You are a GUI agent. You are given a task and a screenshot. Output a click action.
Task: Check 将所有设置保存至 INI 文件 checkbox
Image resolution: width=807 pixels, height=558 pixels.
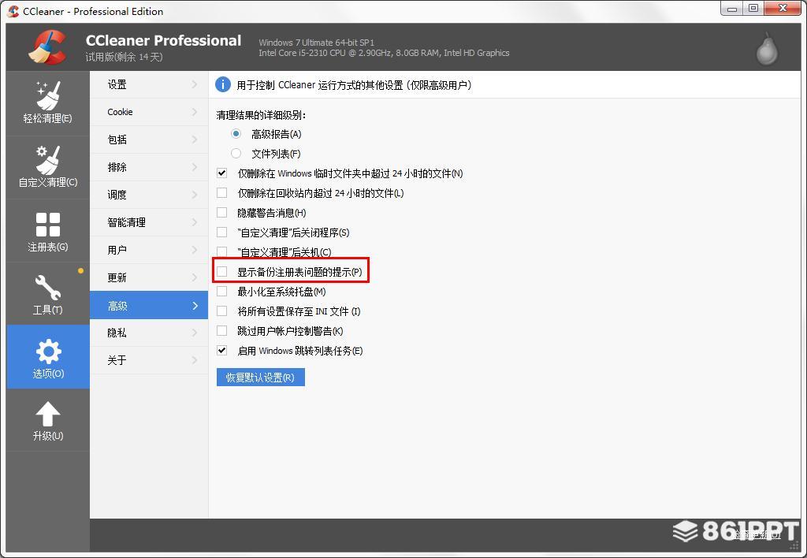221,311
